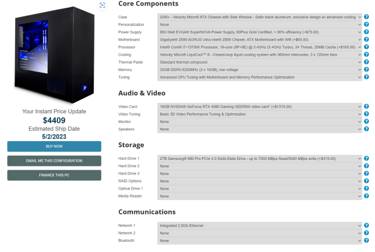
Task: Click the Media Reader help icon
Action: pos(366,196)
